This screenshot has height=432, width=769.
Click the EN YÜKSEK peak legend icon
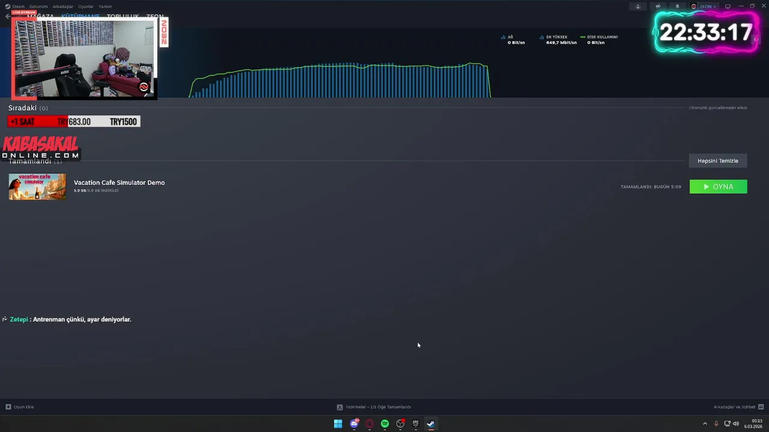pos(541,37)
